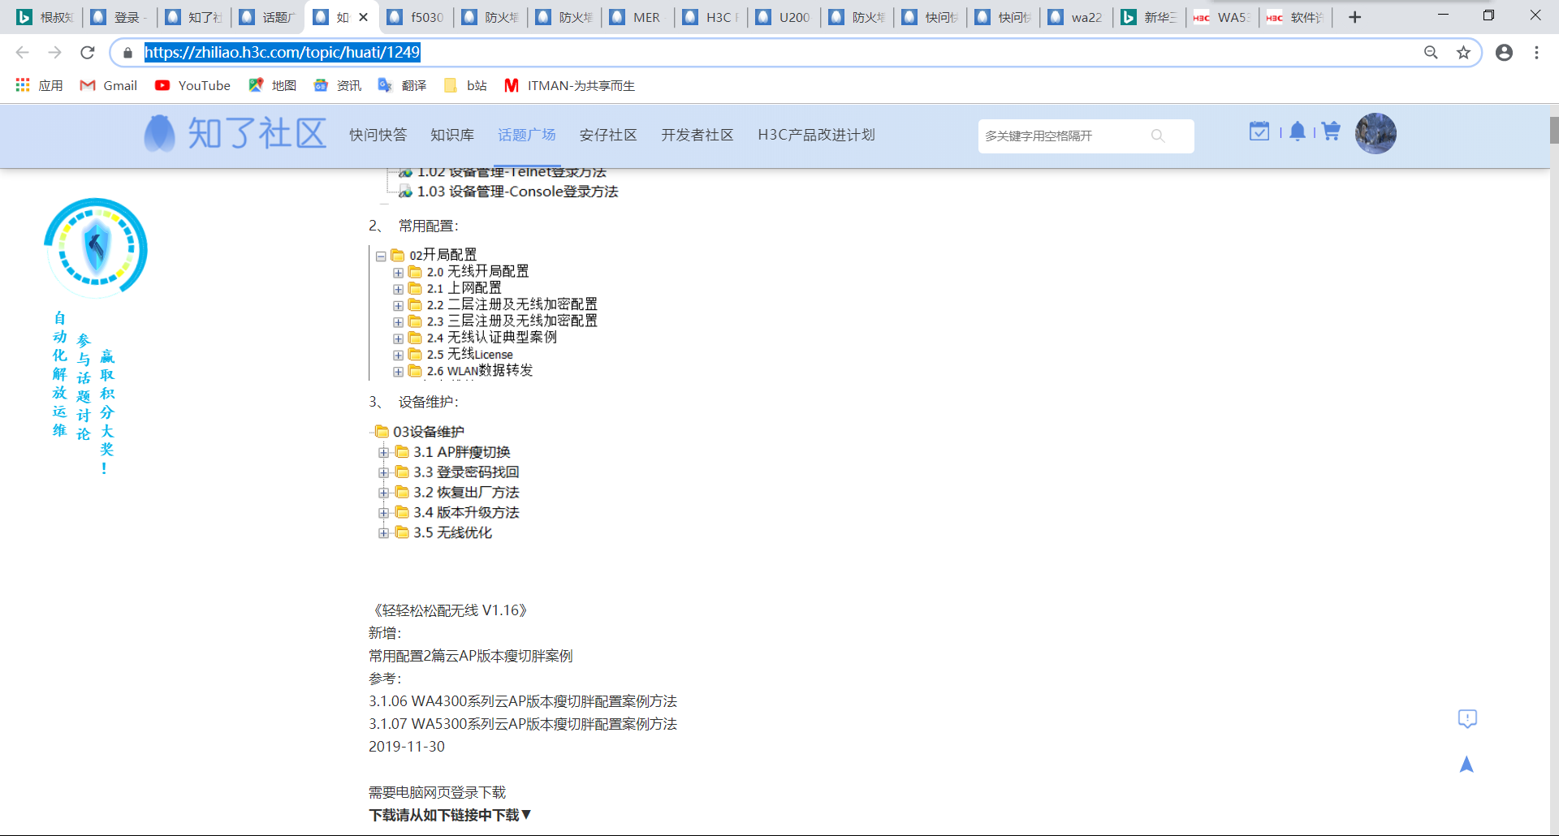Click the 下载请从如下链接中下载 heading

(450, 815)
